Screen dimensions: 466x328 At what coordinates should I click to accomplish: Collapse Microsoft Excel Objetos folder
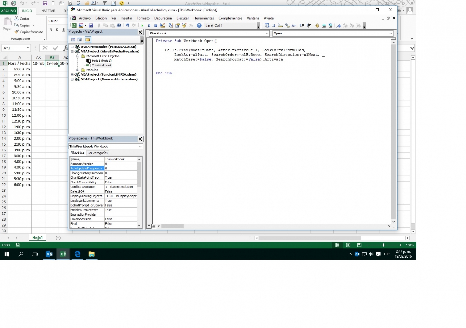coord(77,56)
